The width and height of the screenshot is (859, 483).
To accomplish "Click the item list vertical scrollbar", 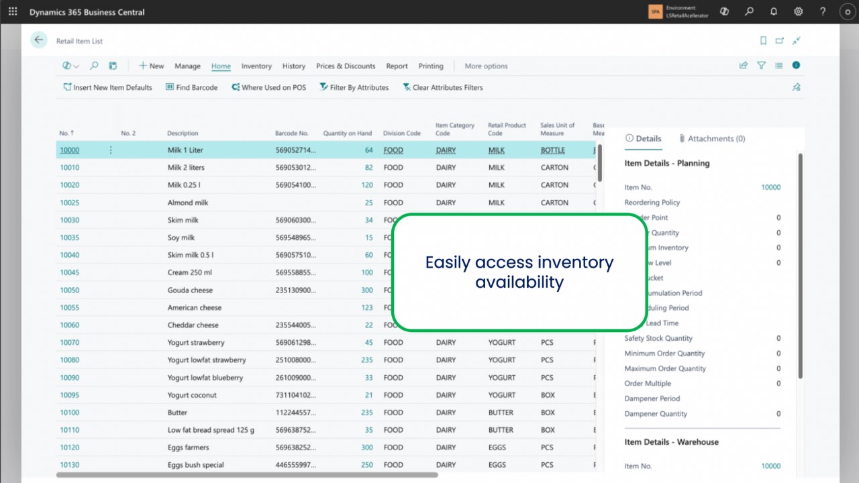I will pos(600,163).
